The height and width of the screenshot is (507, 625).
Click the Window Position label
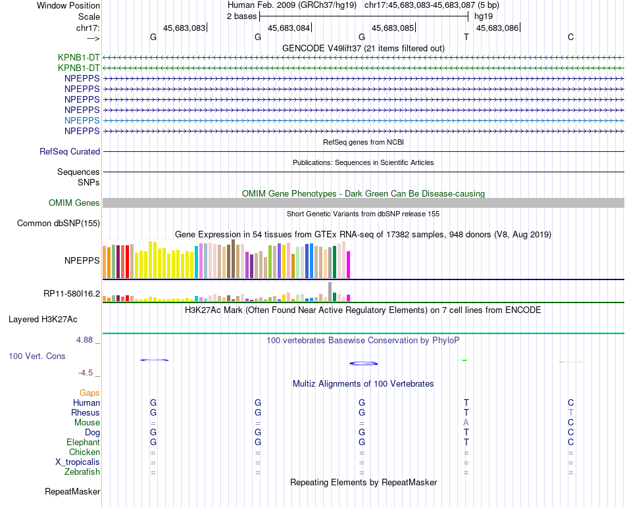68,5
